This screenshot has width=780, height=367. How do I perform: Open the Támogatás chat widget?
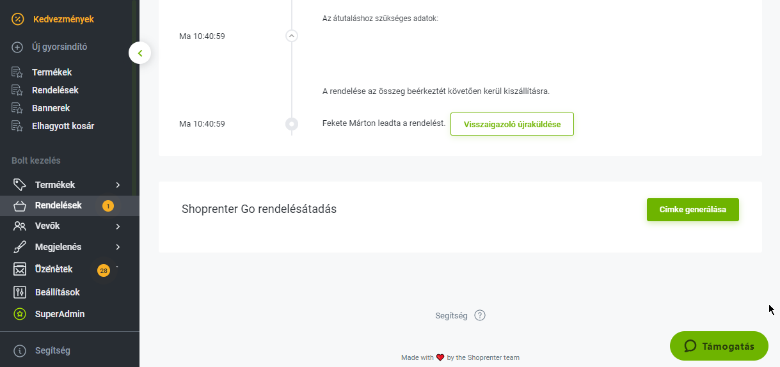(719, 346)
